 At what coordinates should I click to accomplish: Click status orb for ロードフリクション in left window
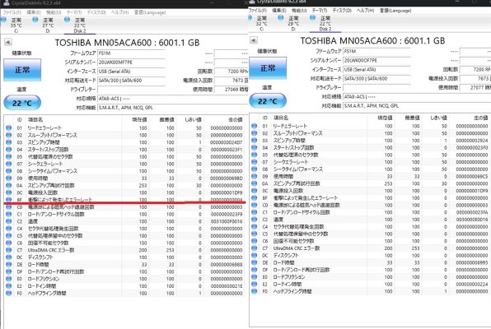pyautogui.click(x=9, y=279)
